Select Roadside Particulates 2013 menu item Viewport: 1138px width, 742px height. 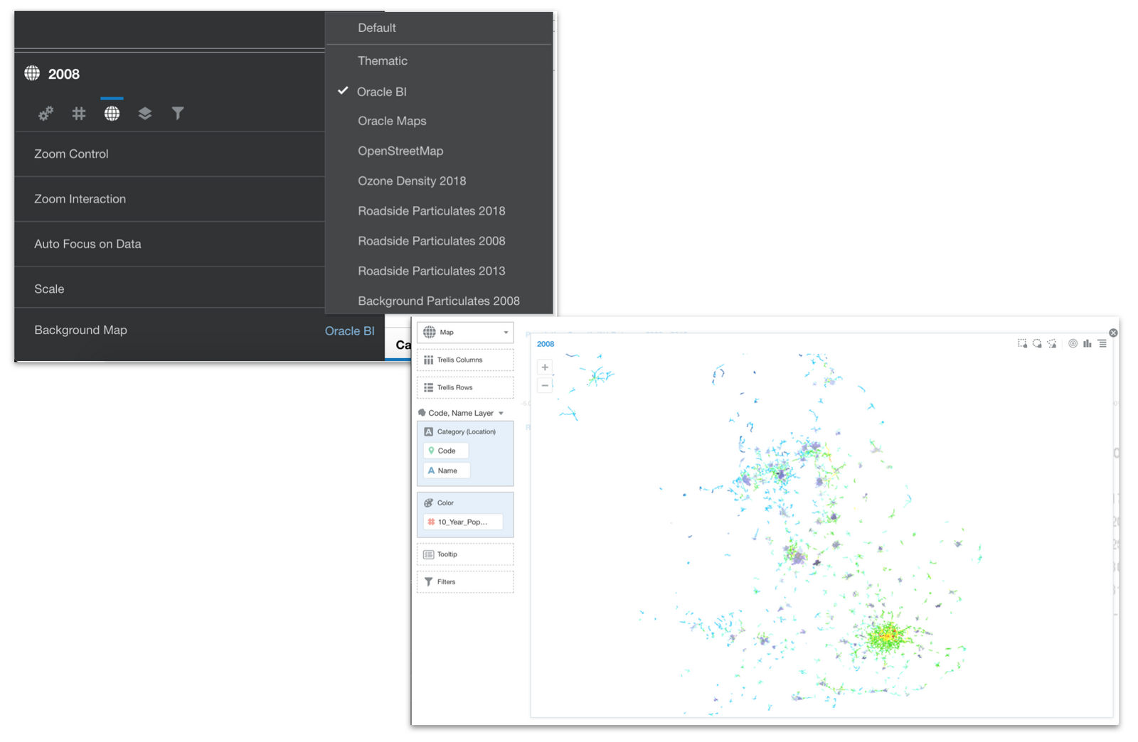[x=431, y=271]
